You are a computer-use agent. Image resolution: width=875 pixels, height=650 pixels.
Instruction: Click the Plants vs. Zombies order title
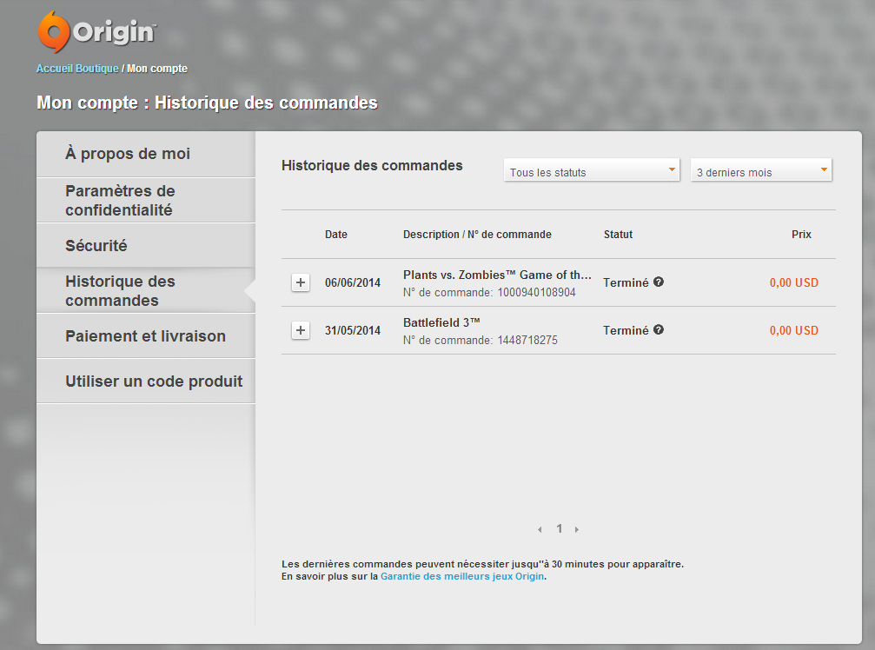coord(497,275)
